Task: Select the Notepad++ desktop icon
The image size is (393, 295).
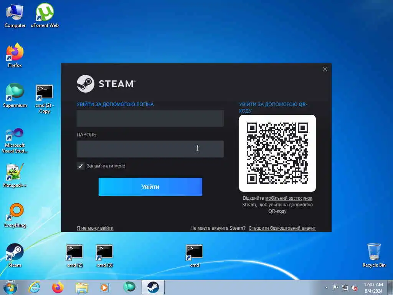Action: click(x=15, y=175)
